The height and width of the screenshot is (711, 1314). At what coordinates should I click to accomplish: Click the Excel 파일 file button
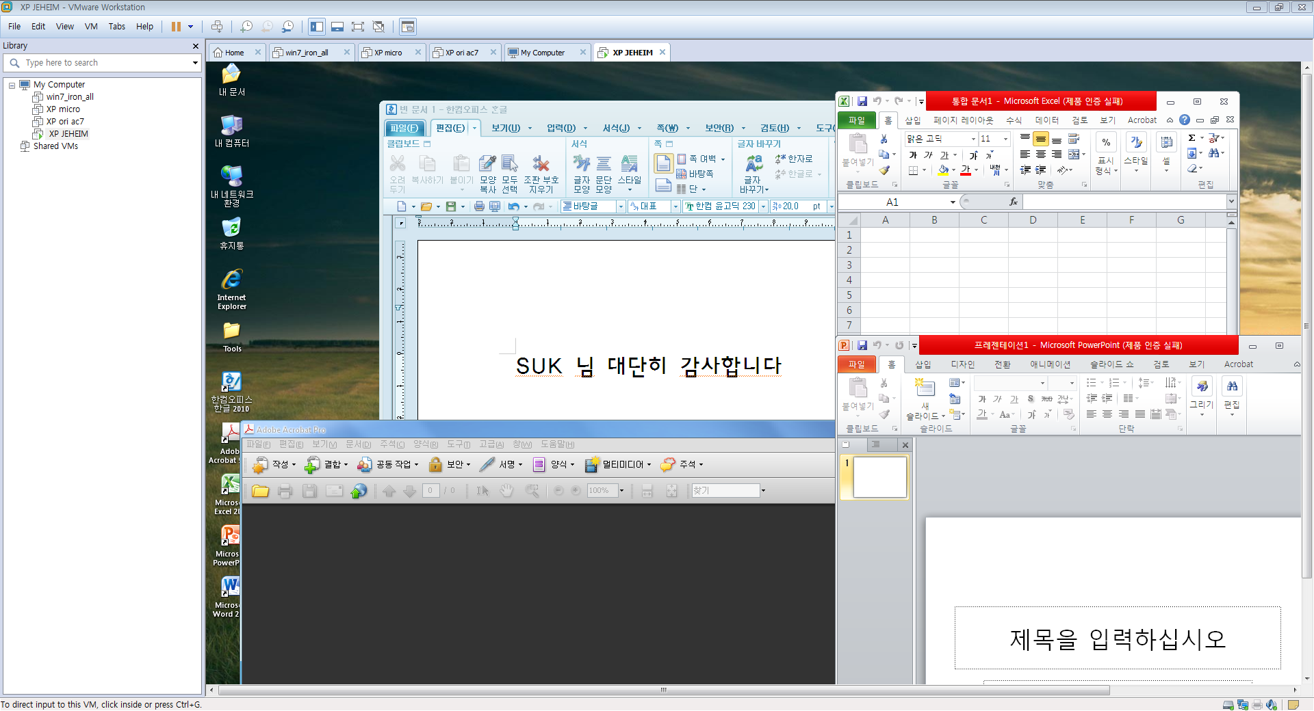pyautogui.click(x=857, y=120)
